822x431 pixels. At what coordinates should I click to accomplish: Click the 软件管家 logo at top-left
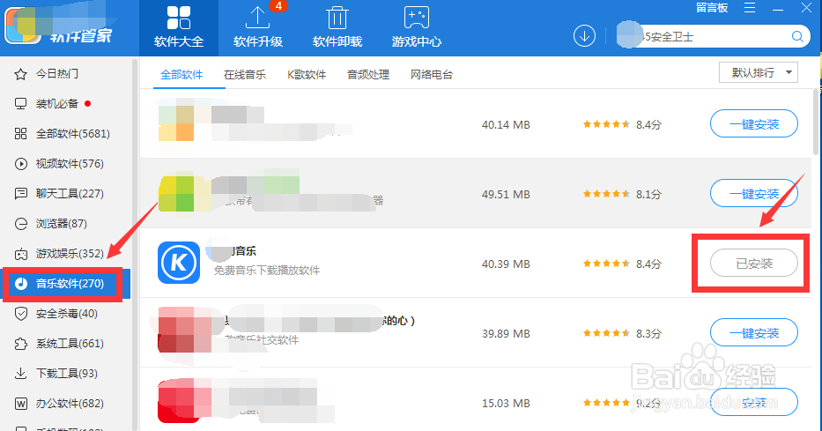click(x=59, y=26)
